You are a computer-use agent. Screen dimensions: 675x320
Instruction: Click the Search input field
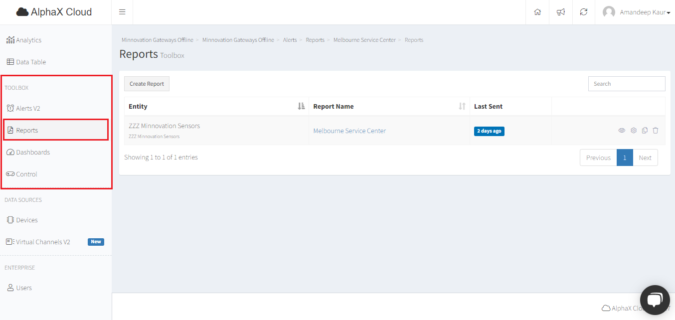(627, 84)
